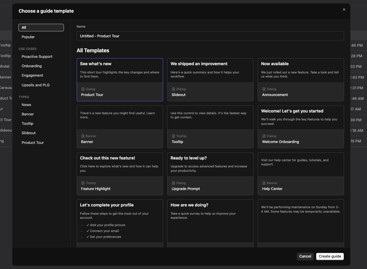
Task: Show Upsells and PLG templates
Action: pyautogui.click(x=36, y=85)
